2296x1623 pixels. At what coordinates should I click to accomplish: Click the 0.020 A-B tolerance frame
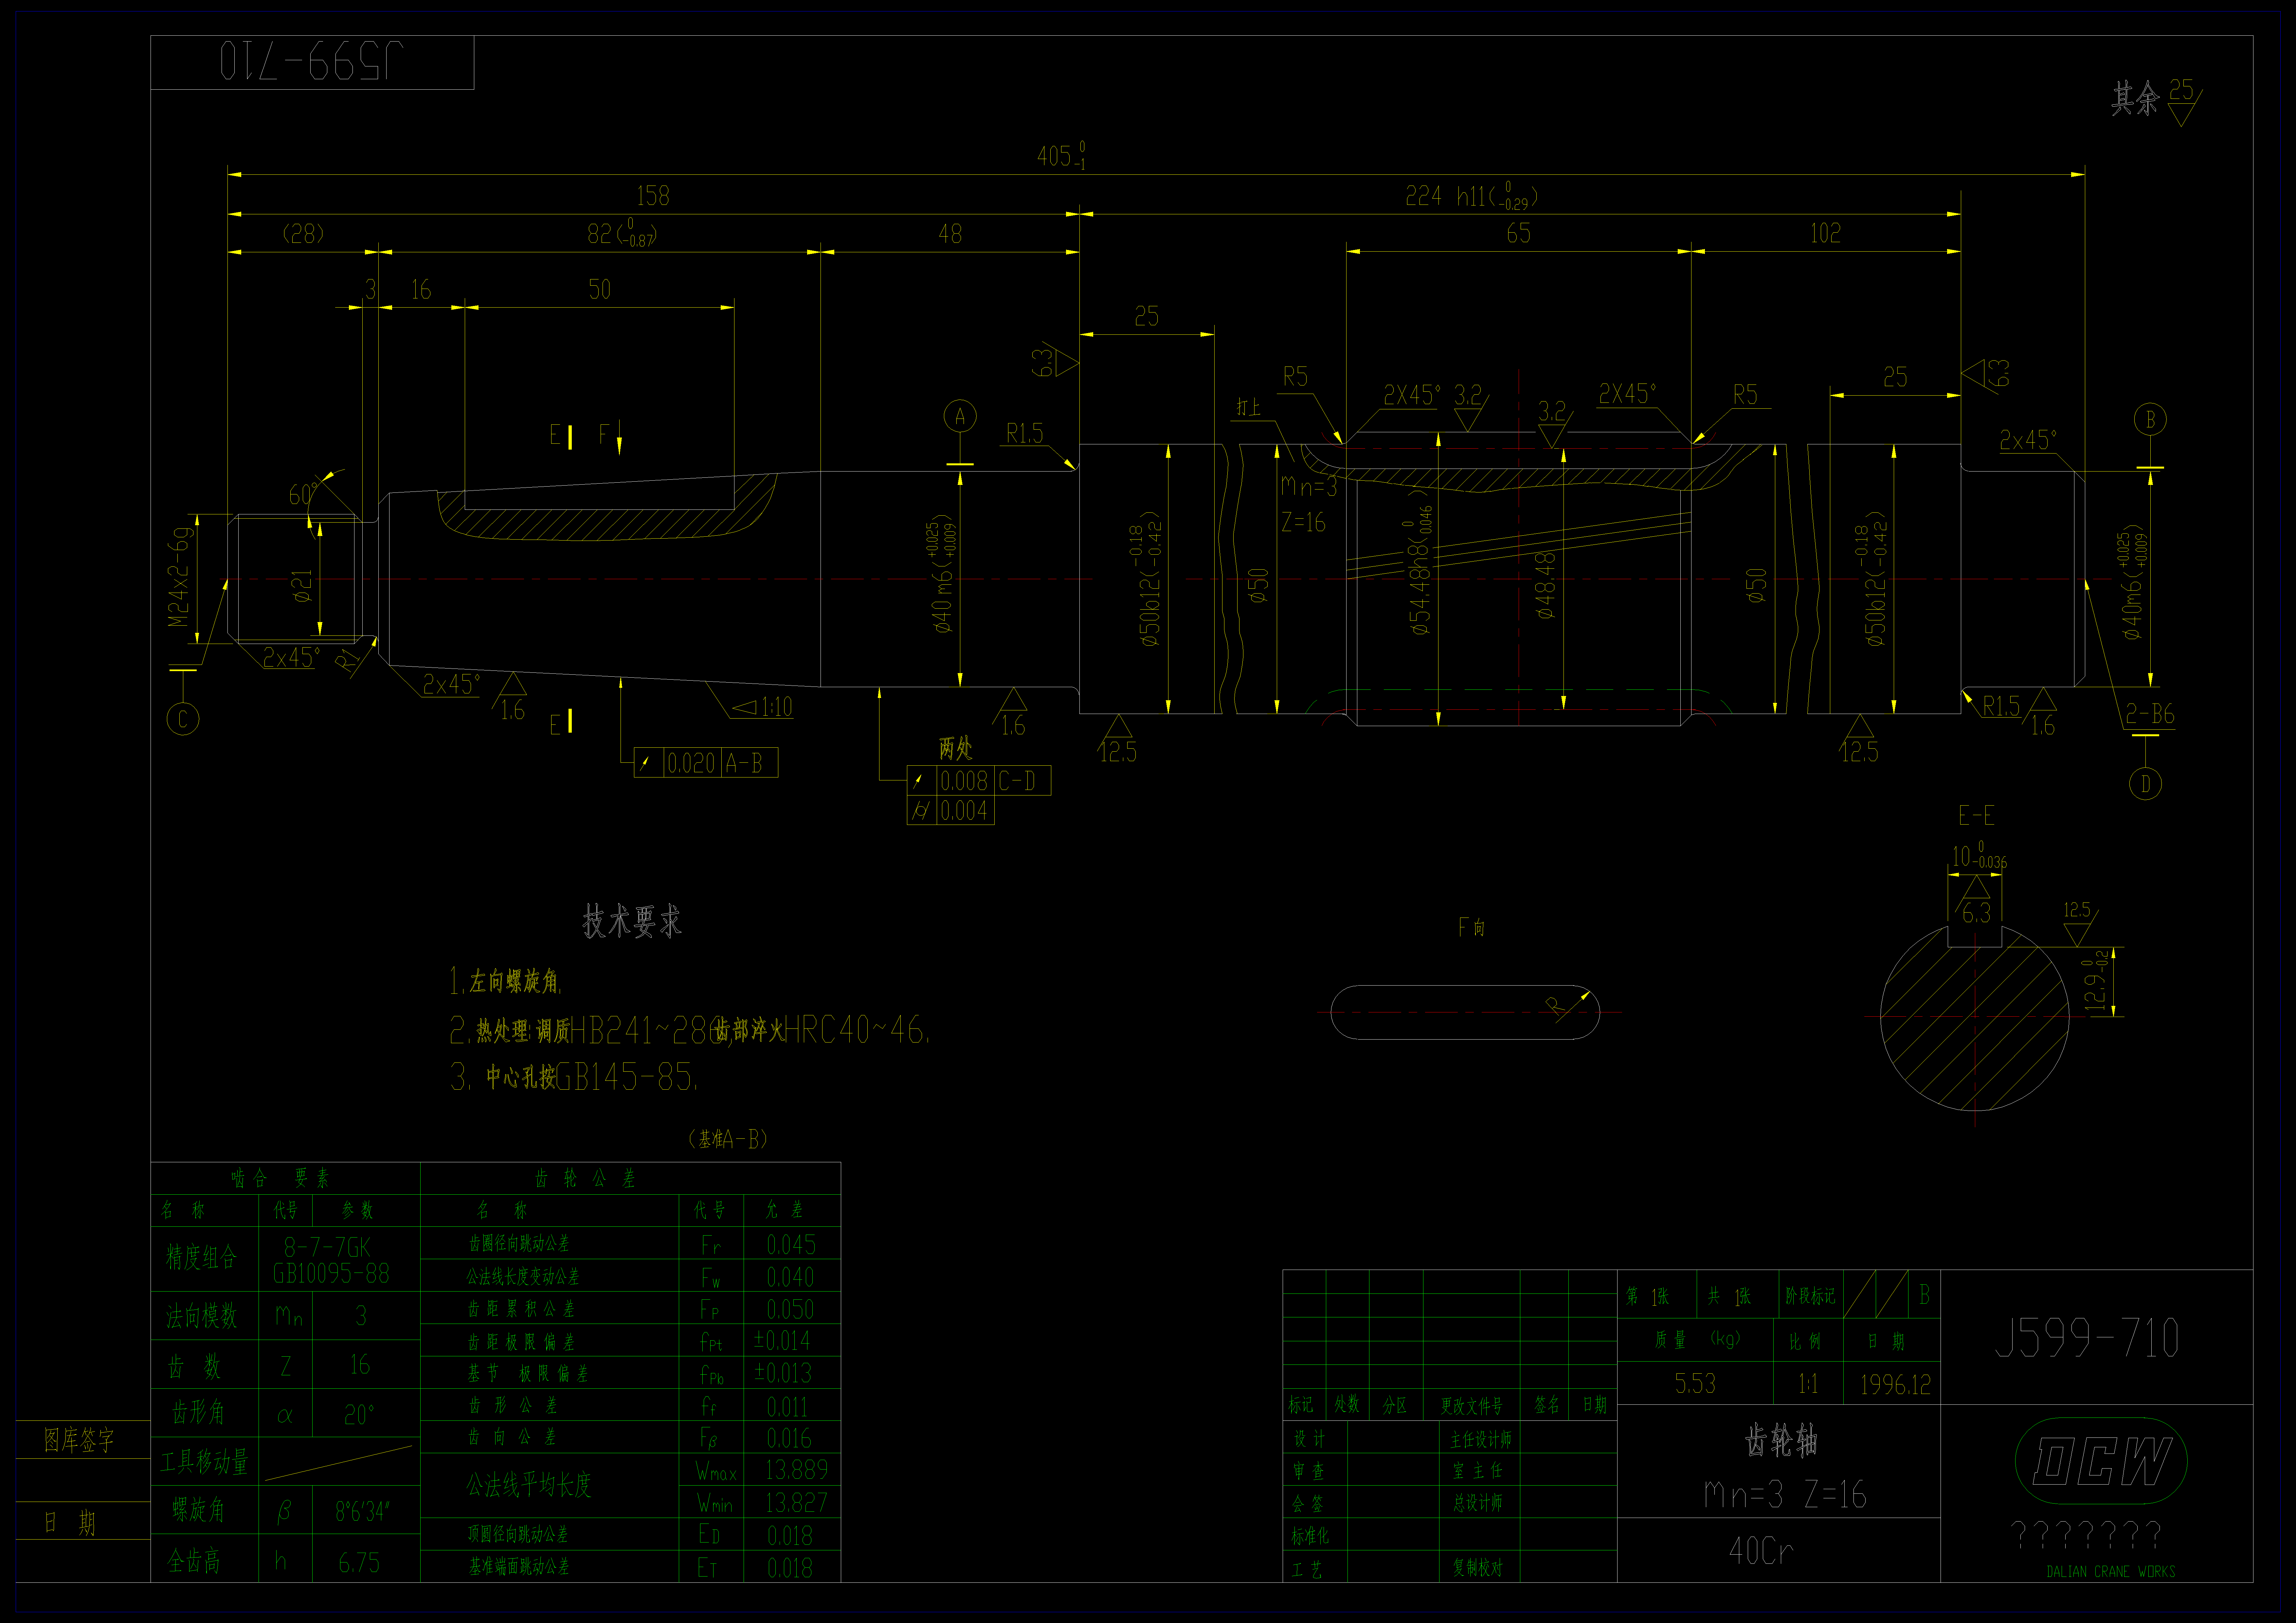pyautogui.click(x=706, y=763)
